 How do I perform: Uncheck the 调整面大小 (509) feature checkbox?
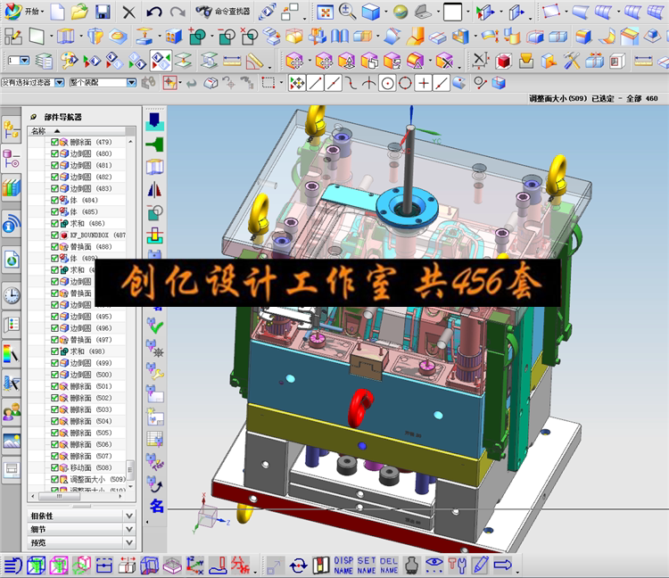pos(54,479)
